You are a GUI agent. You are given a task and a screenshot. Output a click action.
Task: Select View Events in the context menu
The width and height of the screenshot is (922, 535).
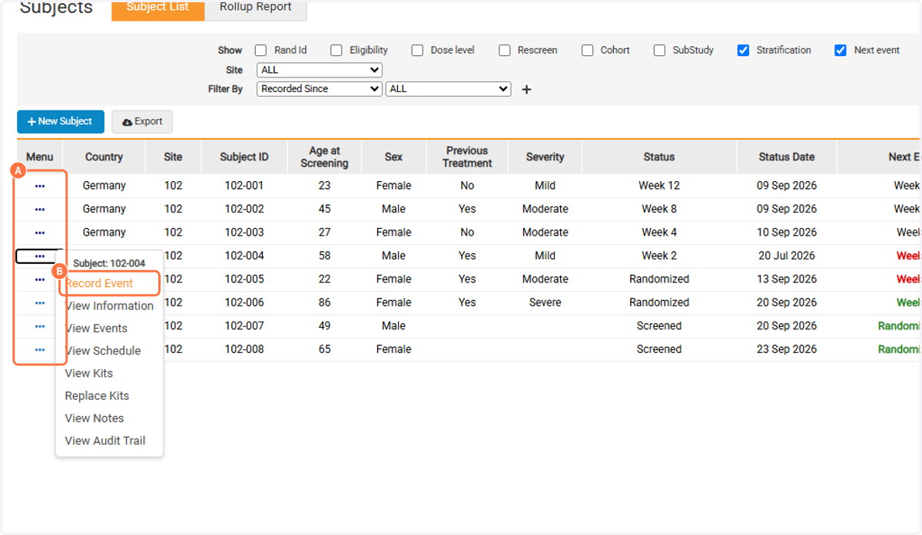pos(96,329)
